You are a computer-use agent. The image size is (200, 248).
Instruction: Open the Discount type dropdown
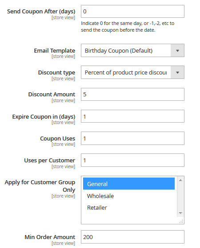[132, 72]
